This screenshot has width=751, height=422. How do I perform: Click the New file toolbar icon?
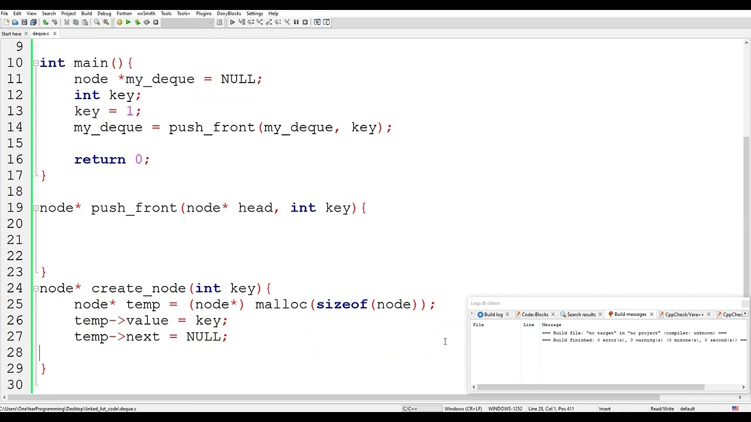[x=6, y=22]
